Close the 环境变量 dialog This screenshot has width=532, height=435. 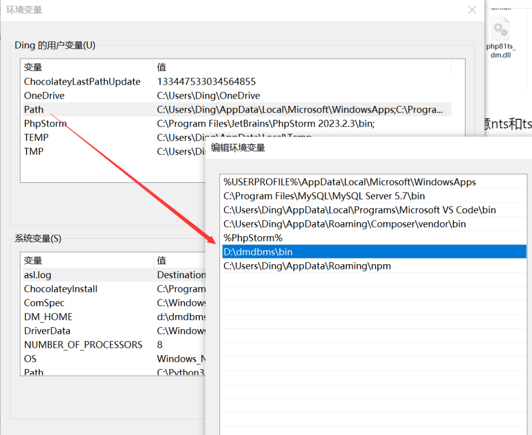[472, 9]
